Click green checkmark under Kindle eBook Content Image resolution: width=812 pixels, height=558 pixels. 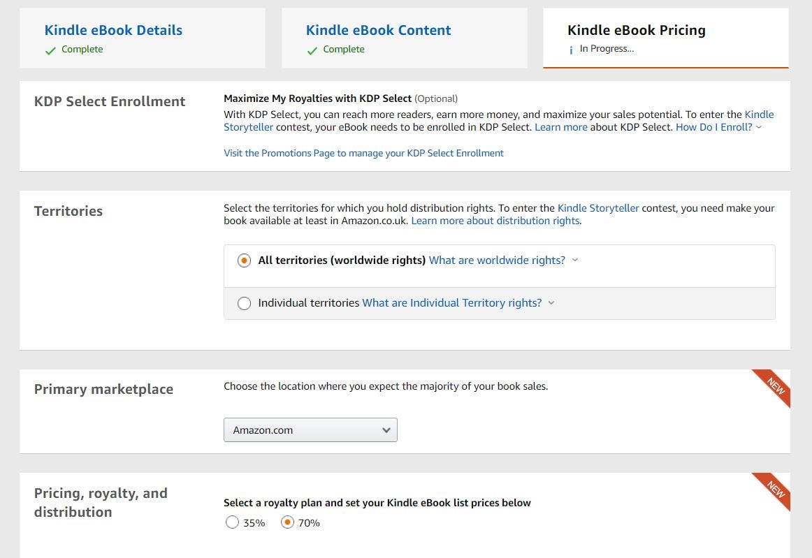coord(312,50)
